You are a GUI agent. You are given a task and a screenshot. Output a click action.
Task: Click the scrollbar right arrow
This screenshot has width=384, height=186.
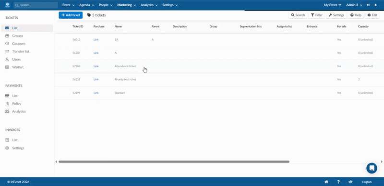click(x=382, y=162)
